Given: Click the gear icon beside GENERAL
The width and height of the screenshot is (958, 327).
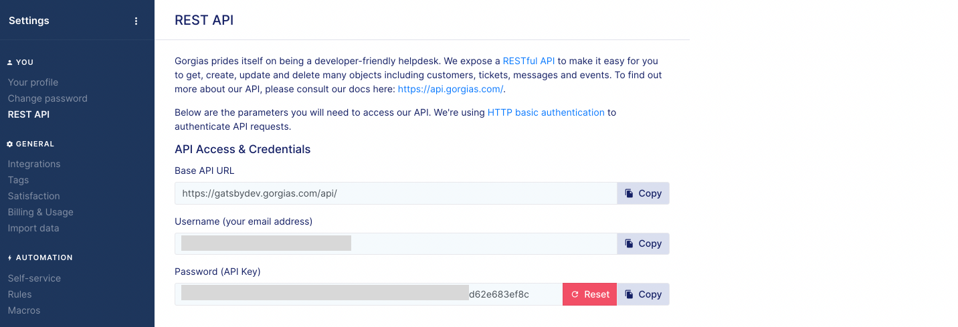Looking at the screenshot, I should tap(10, 144).
